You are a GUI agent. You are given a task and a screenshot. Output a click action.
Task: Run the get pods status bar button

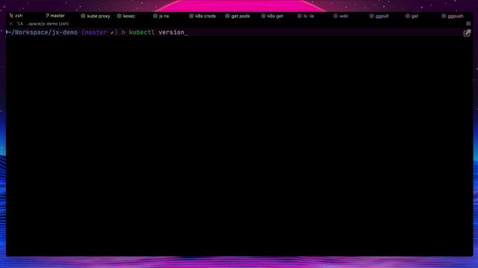(x=238, y=16)
